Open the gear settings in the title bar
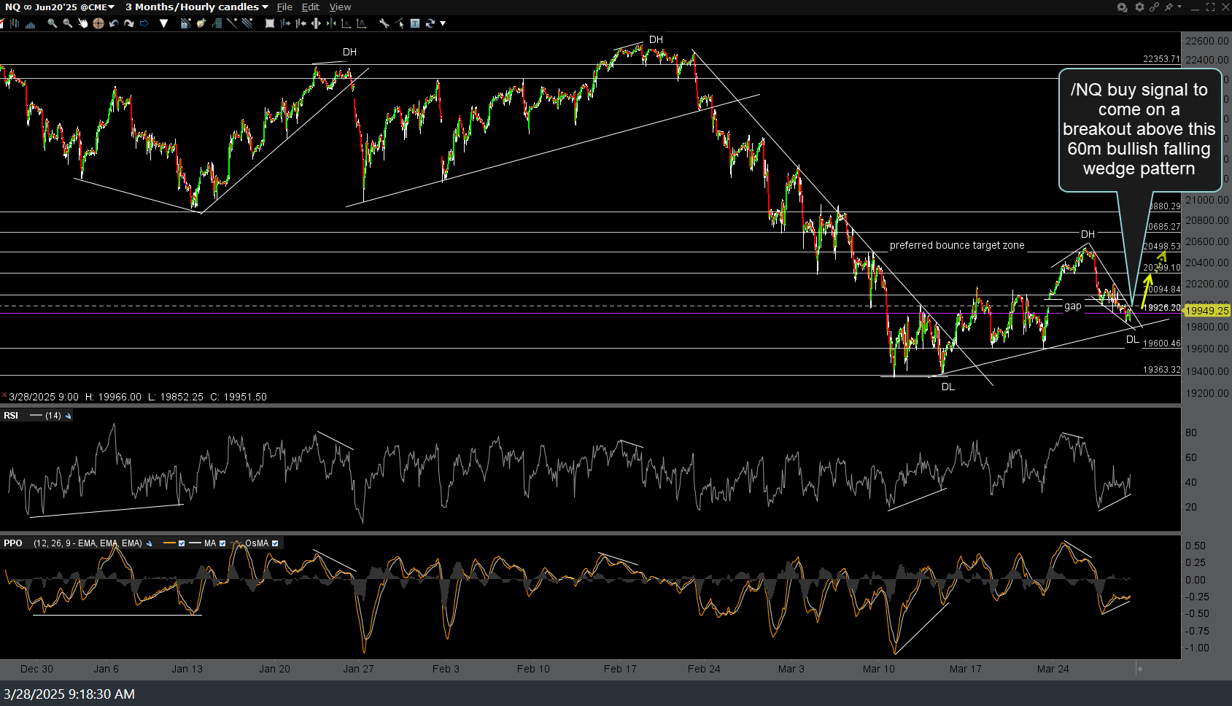Image resolution: width=1232 pixels, height=706 pixels. (x=1139, y=7)
